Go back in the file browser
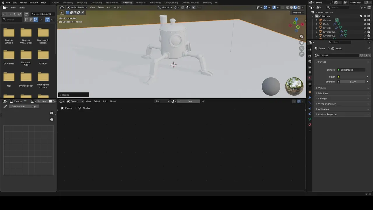Image resolution: width=373 pixels, height=210 pixels. coord(4,14)
